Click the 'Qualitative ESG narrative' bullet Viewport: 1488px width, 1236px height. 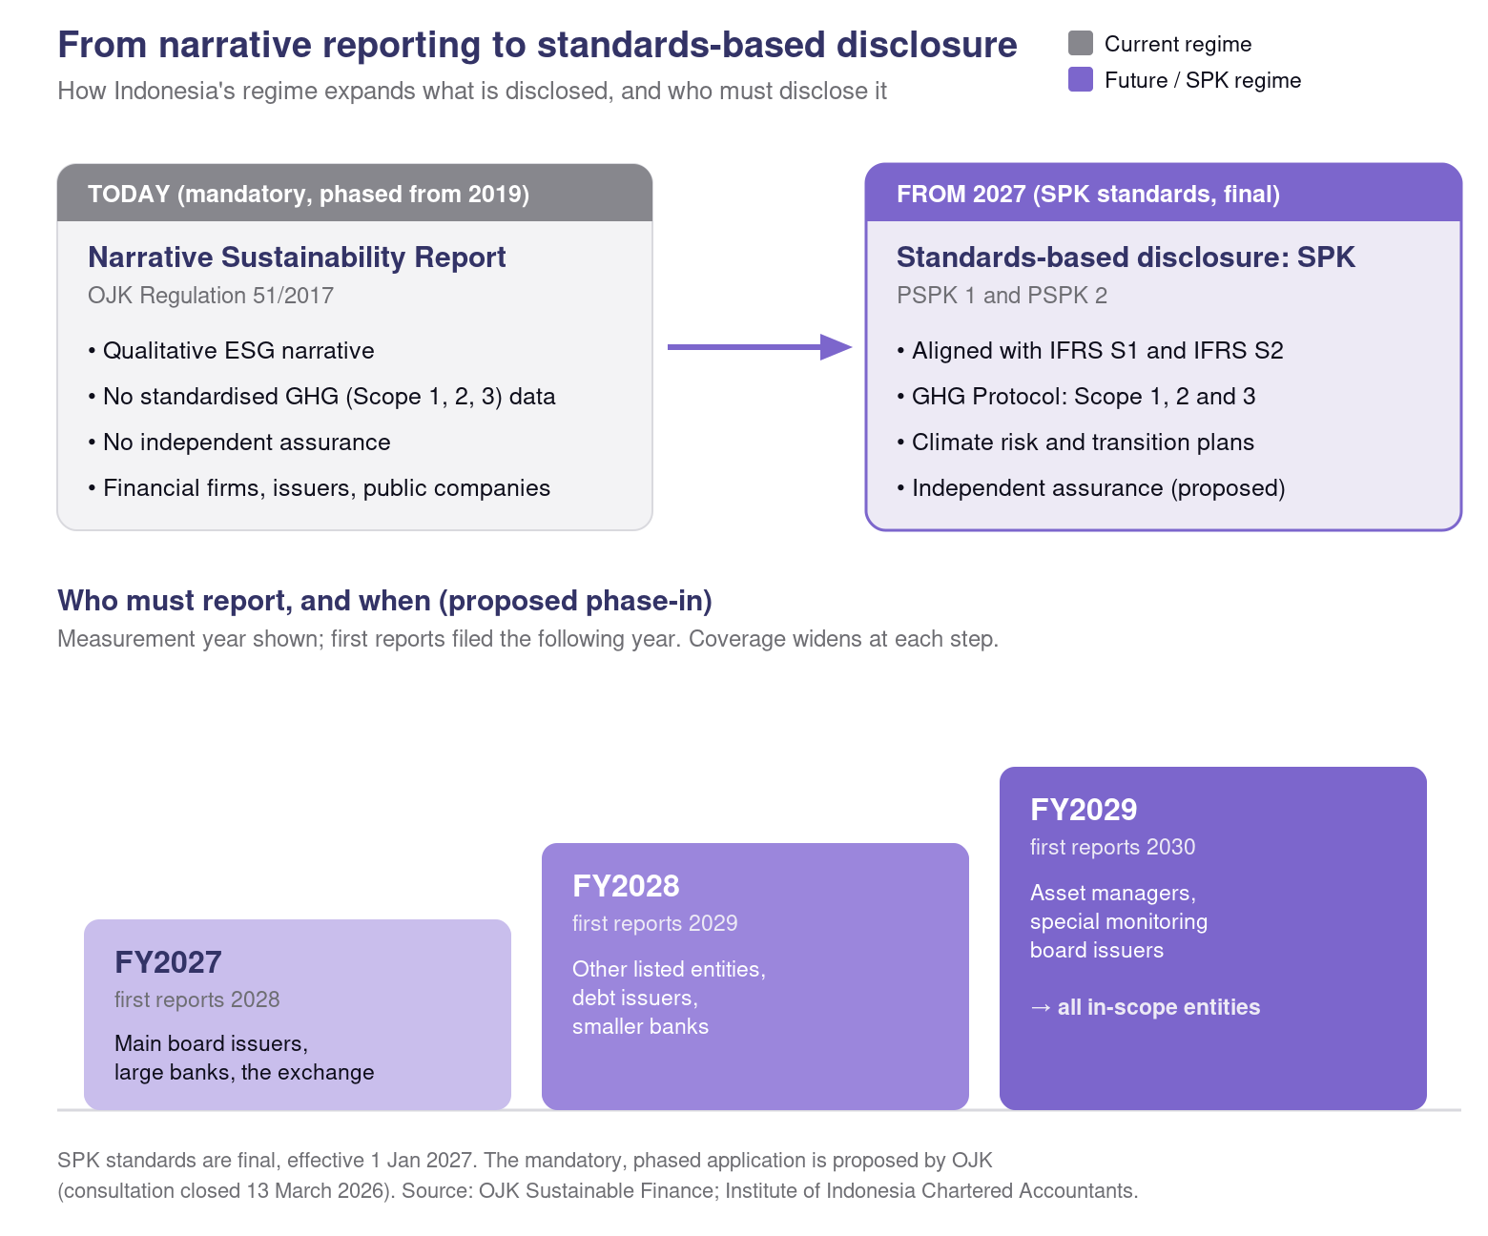pos(231,351)
